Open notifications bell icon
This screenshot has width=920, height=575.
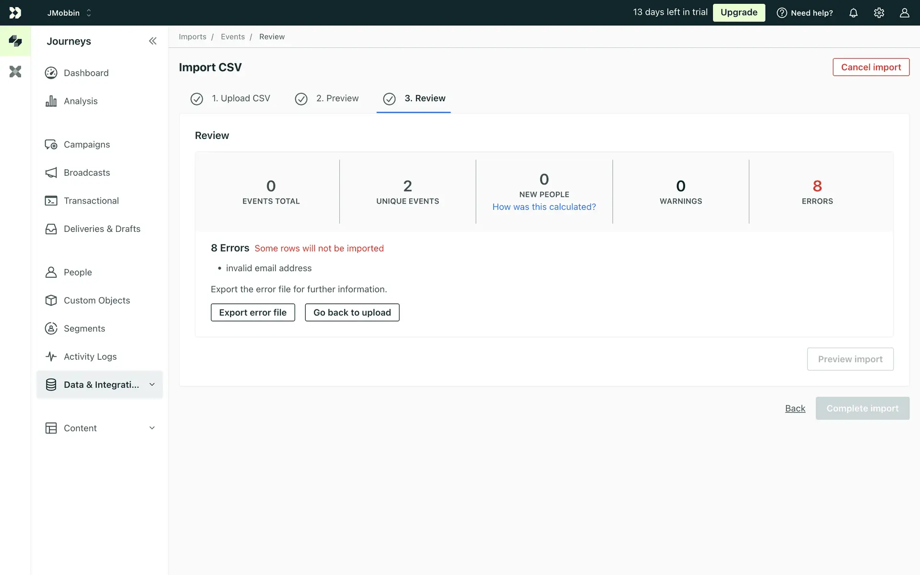[853, 13]
